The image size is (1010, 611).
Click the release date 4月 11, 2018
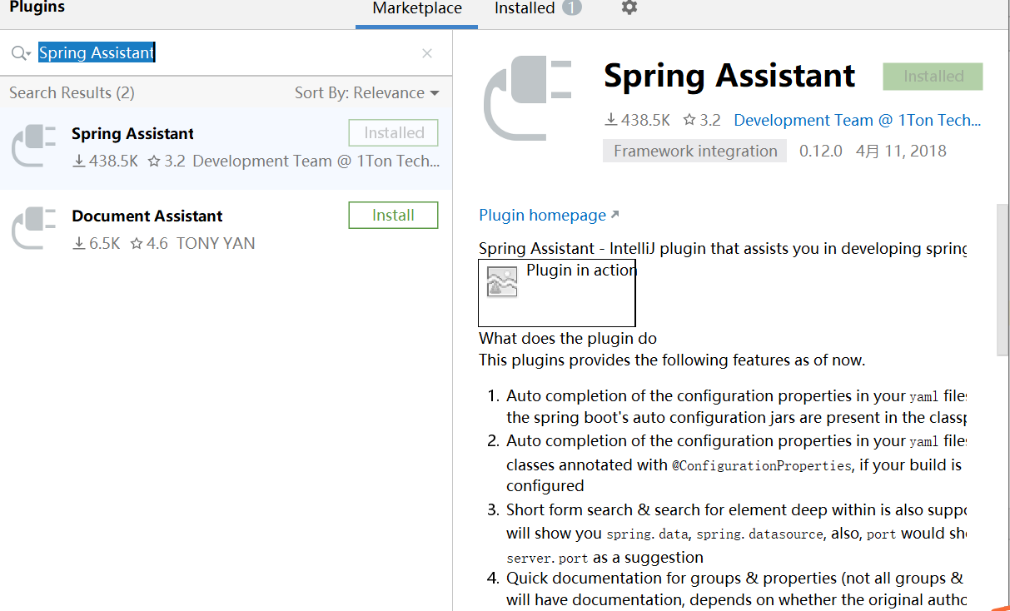coord(901,151)
